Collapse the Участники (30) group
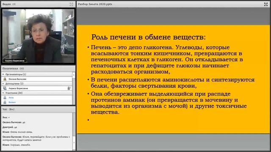271x152 pixels. pos(3,93)
